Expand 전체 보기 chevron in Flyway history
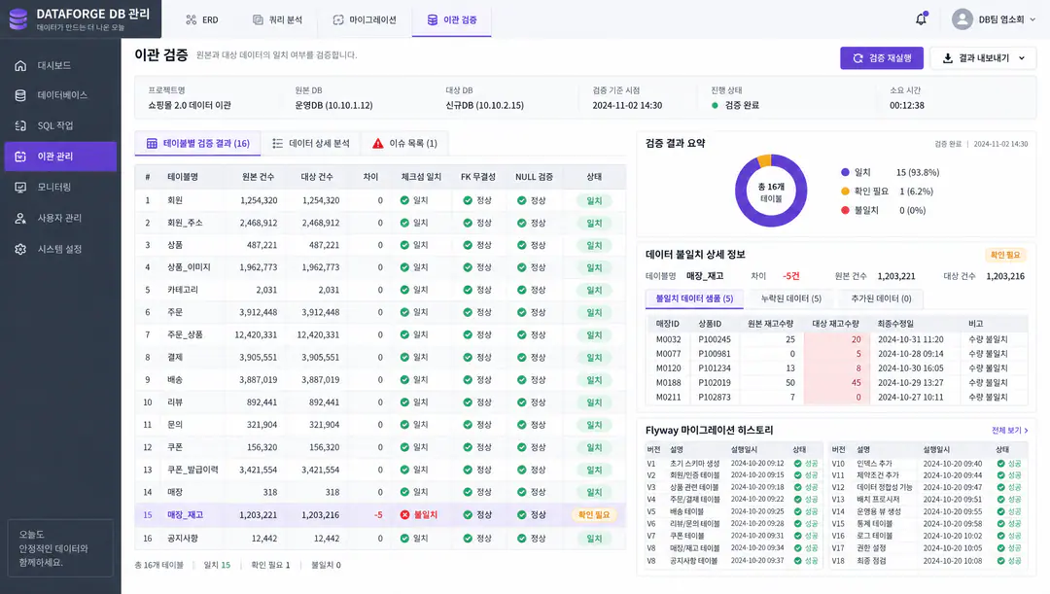This screenshot has height=594, width=1050. point(1026,431)
